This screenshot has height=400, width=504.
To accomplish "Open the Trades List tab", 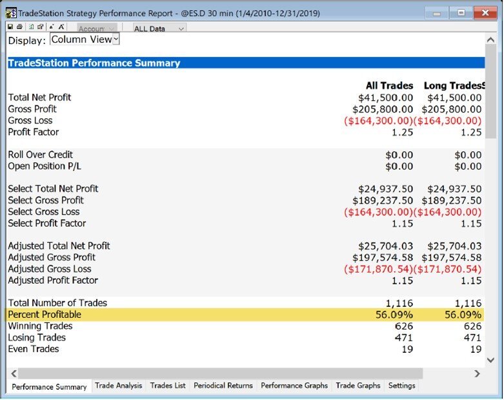I will pos(168,386).
